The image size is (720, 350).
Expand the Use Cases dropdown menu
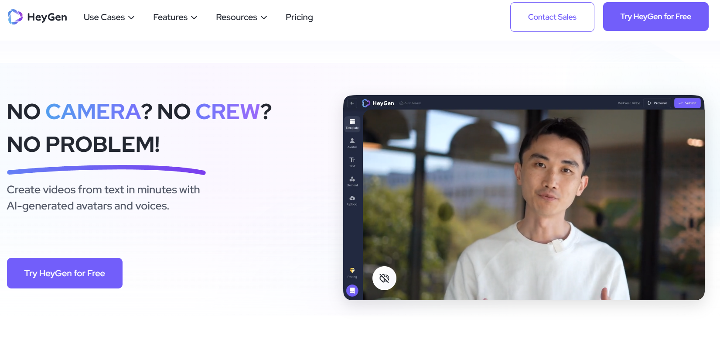coord(109,17)
